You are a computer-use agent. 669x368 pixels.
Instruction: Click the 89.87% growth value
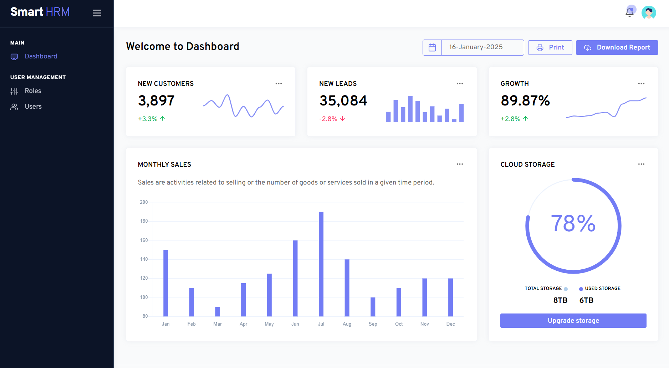525,101
